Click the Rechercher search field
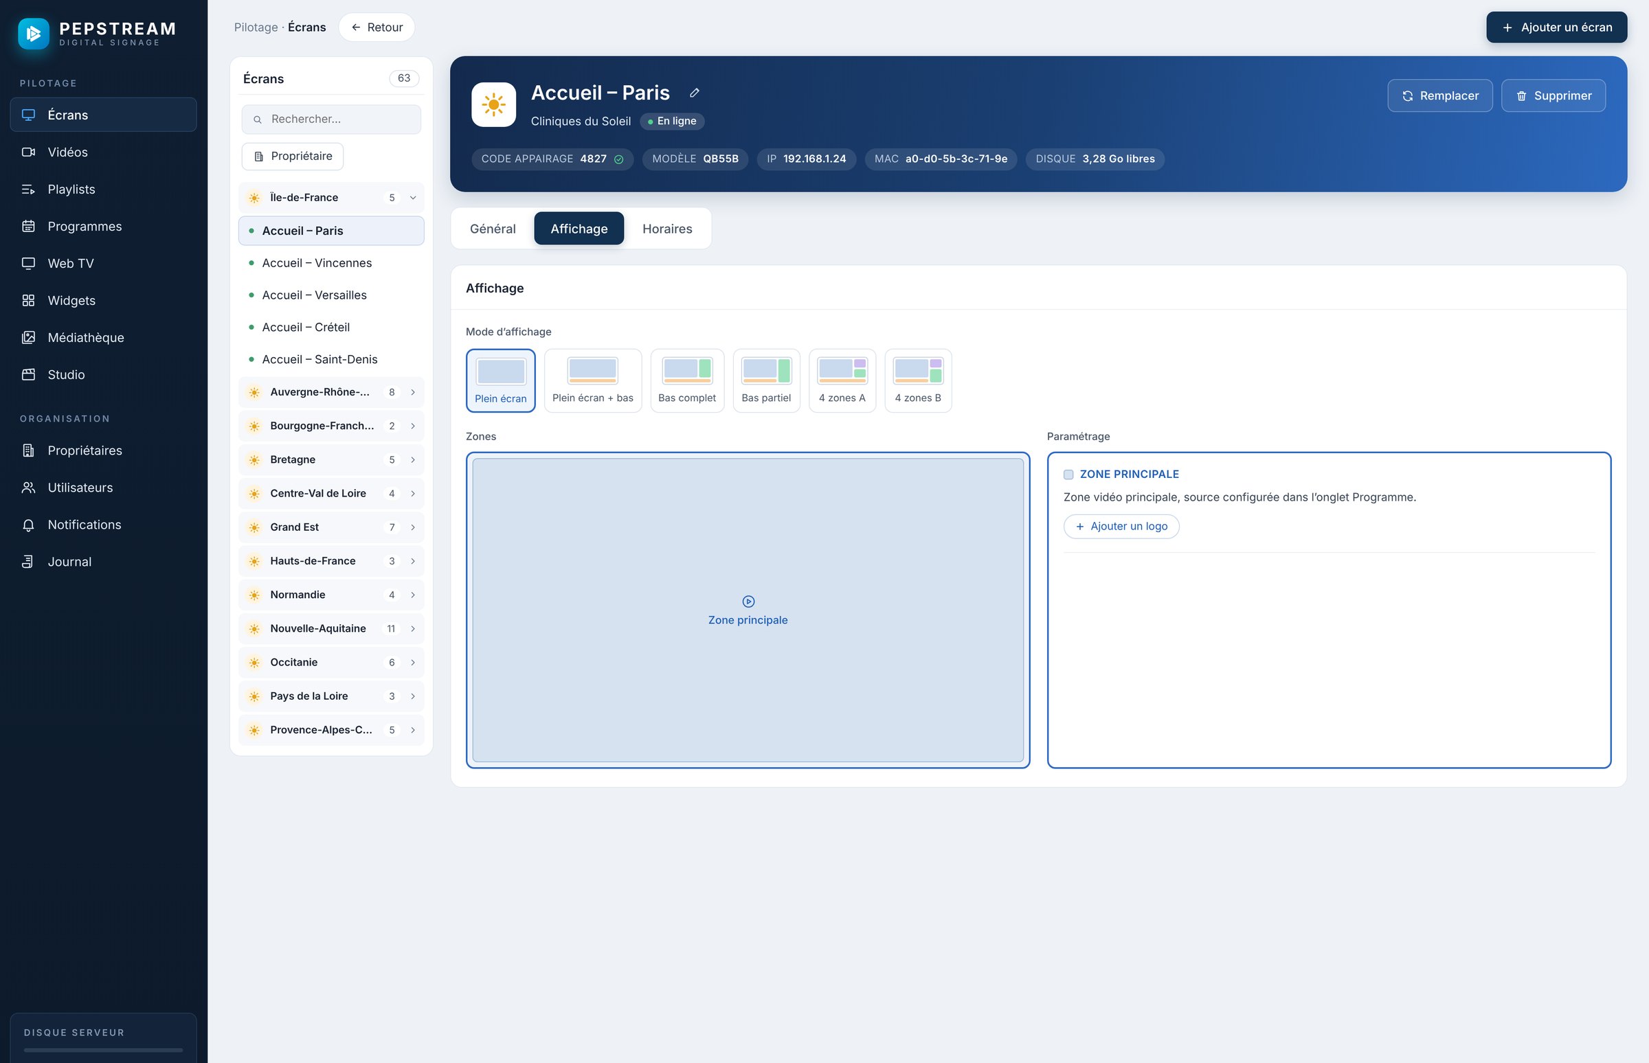 coord(331,119)
